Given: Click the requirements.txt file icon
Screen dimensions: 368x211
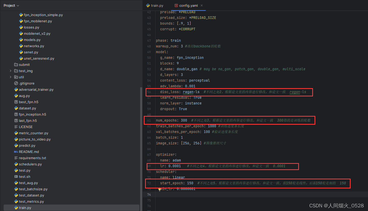Looking at the screenshot, I should pos(16,158).
